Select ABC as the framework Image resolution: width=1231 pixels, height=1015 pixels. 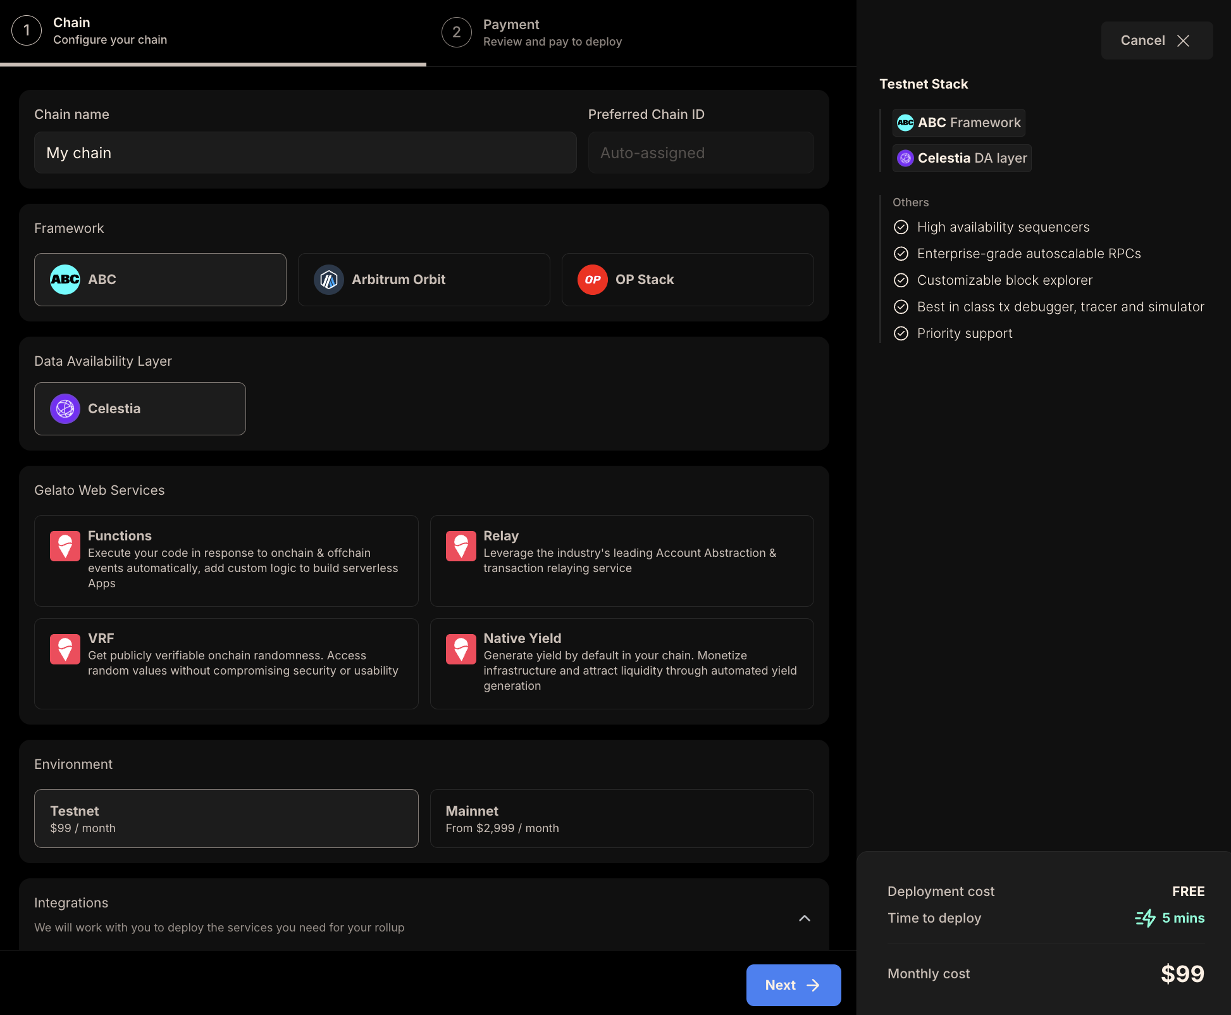[x=160, y=280]
